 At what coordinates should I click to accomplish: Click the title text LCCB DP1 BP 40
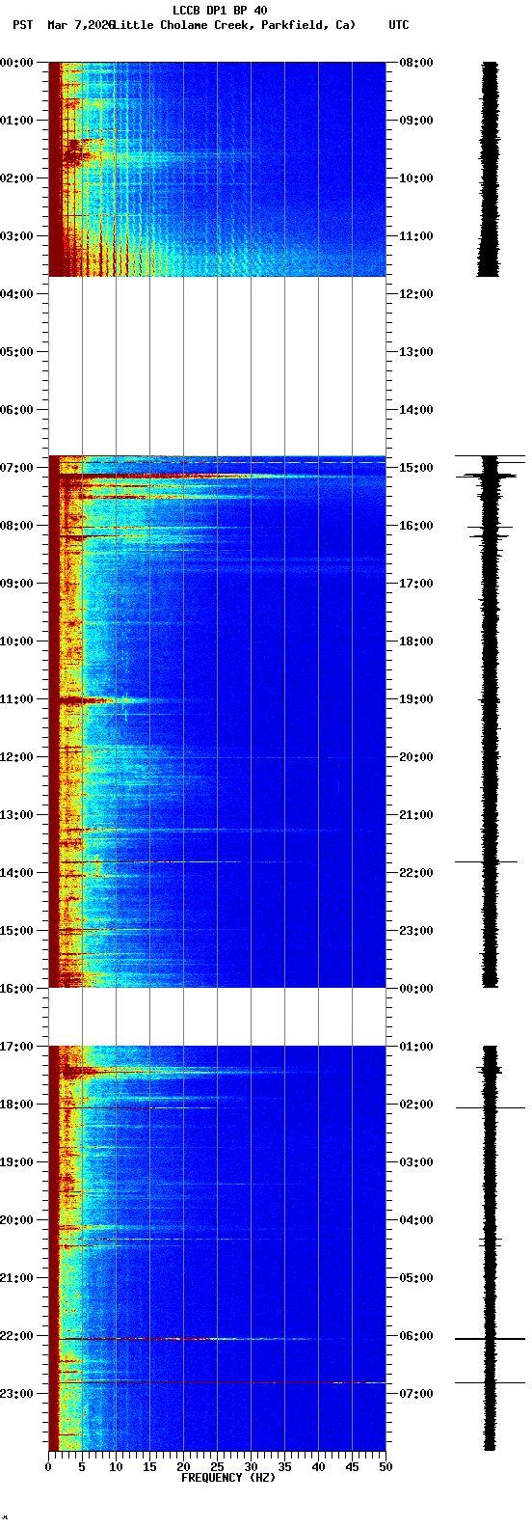click(x=220, y=11)
